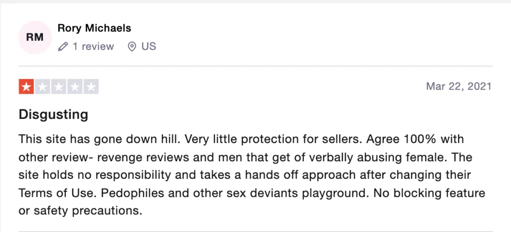Click the third grey rating star
This screenshot has height=232, width=511.
(59, 87)
